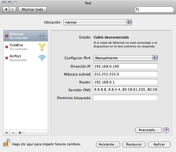
Task: Open the Ubicación location dropdown
Action: 98,22
